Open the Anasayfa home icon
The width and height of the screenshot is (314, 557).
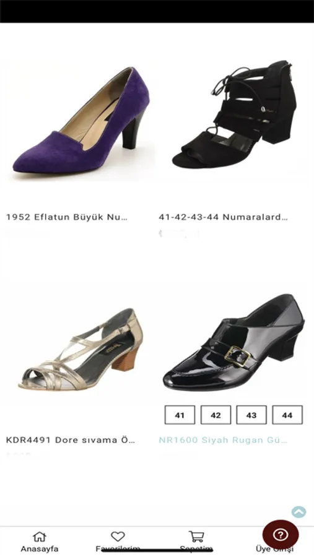pyautogui.click(x=40, y=537)
